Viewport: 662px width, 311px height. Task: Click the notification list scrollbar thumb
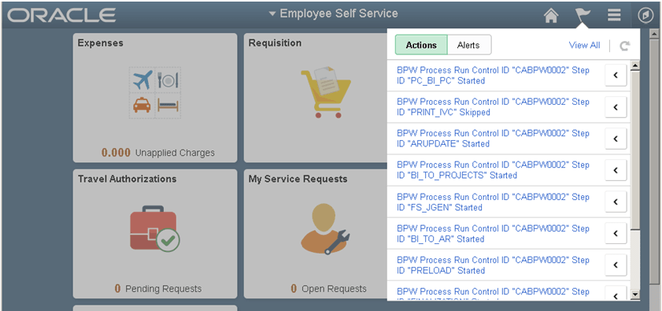[x=635, y=150]
